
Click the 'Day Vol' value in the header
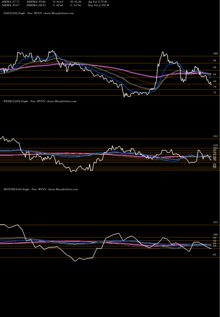[99, 5]
